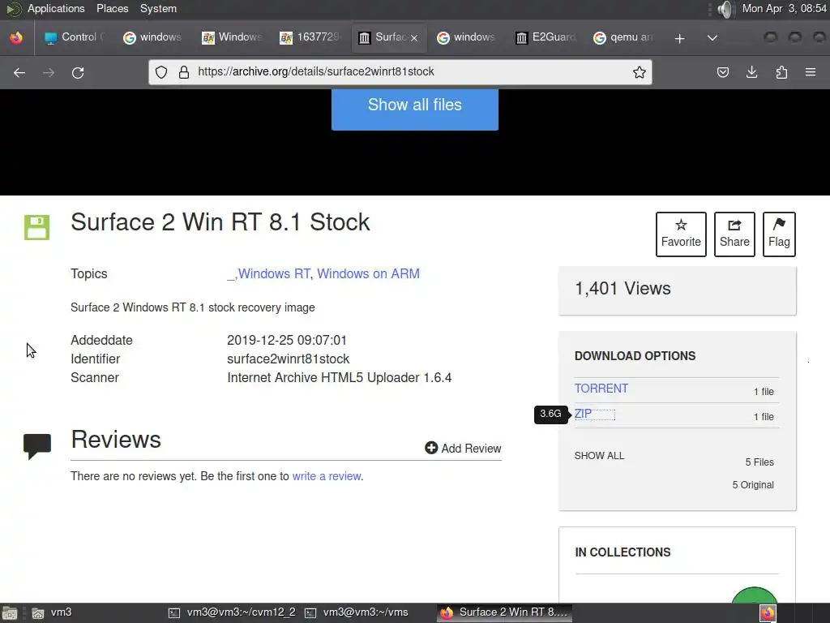The height and width of the screenshot is (623, 830).
Task: Click the 5 Original entry
Action: [x=753, y=485]
